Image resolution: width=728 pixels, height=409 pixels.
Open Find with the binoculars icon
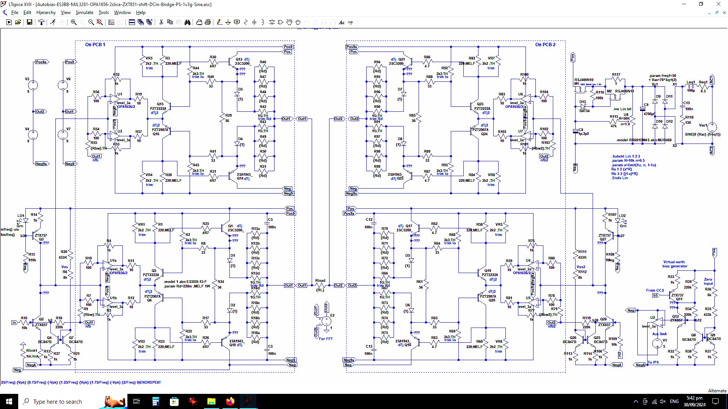tap(187, 22)
